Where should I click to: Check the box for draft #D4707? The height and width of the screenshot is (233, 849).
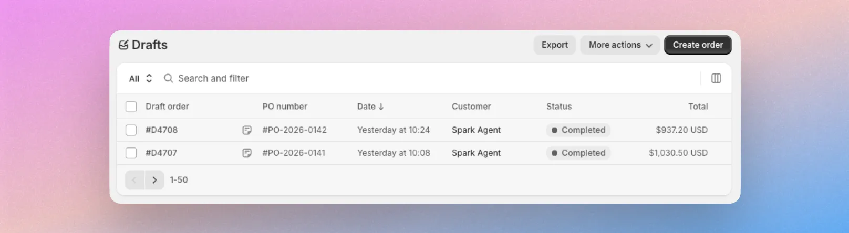131,153
